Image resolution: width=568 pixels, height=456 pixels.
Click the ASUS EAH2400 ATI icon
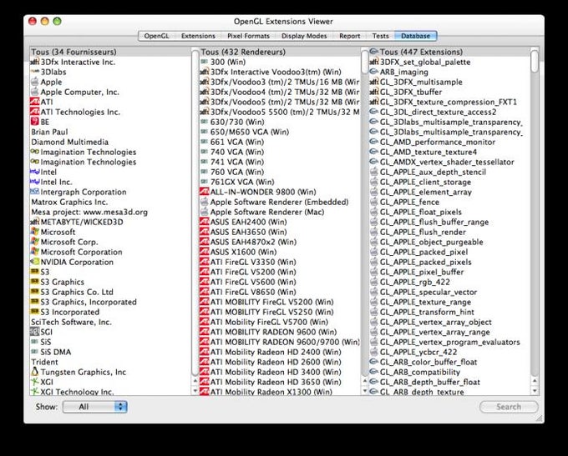205,222
